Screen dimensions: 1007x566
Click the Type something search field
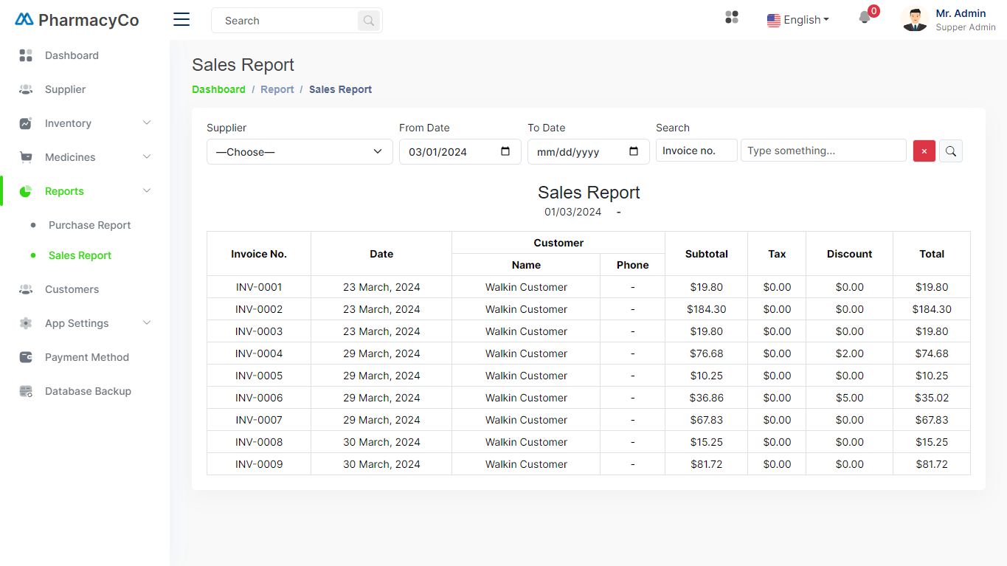tap(823, 151)
